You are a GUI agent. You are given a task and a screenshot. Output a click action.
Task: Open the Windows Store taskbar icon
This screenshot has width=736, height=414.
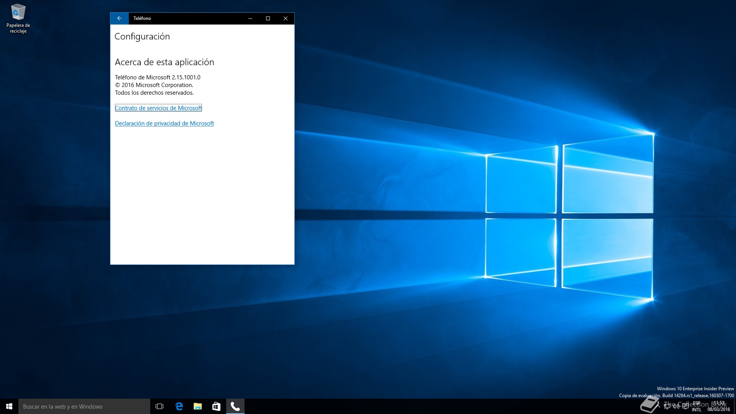coord(216,406)
